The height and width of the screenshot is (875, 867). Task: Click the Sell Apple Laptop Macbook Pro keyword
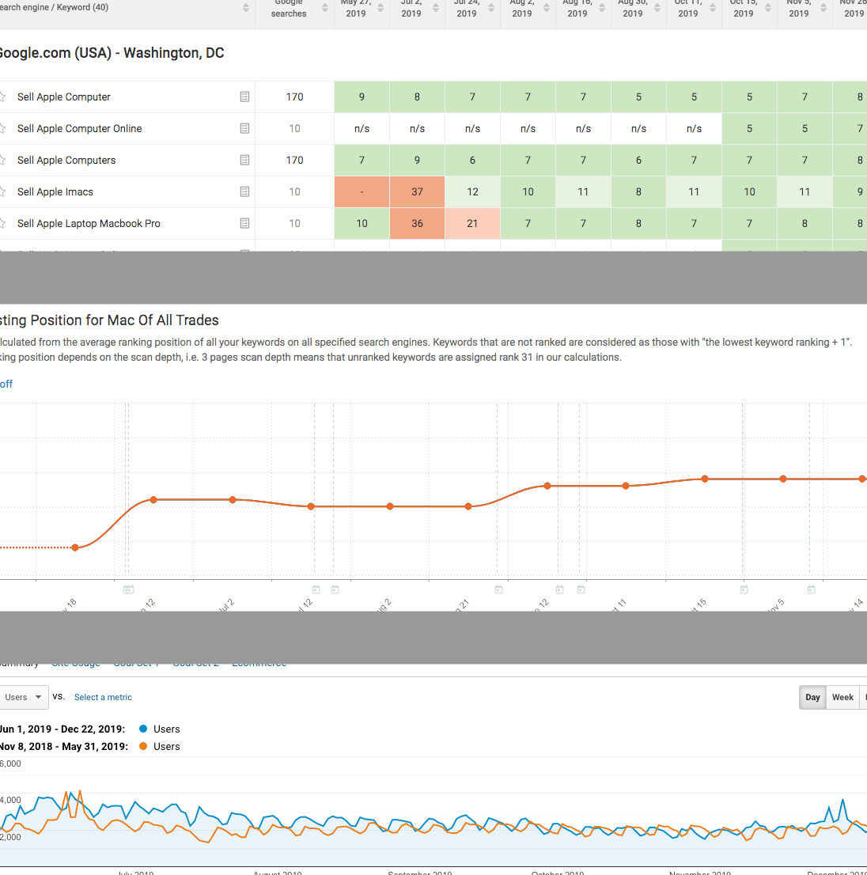tap(89, 223)
